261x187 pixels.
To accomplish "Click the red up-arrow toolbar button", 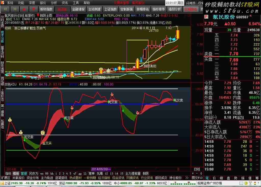I will 24,9.
